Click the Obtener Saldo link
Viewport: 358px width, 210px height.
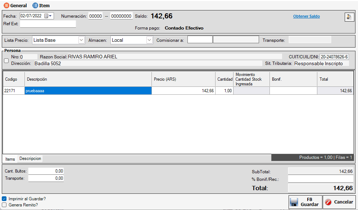click(x=306, y=16)
